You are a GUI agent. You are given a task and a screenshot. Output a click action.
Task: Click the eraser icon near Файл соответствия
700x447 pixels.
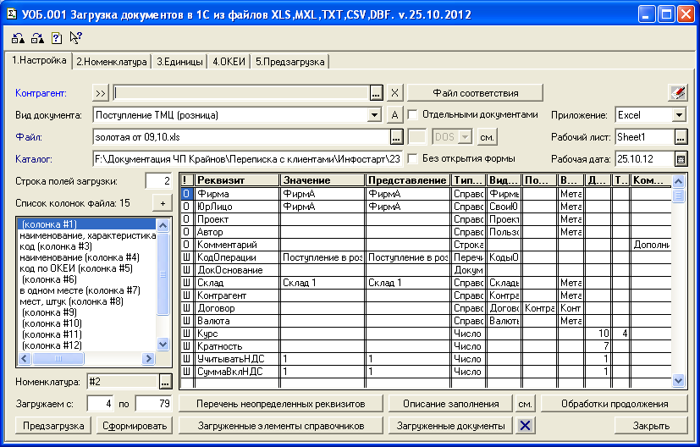coord(678,93)
